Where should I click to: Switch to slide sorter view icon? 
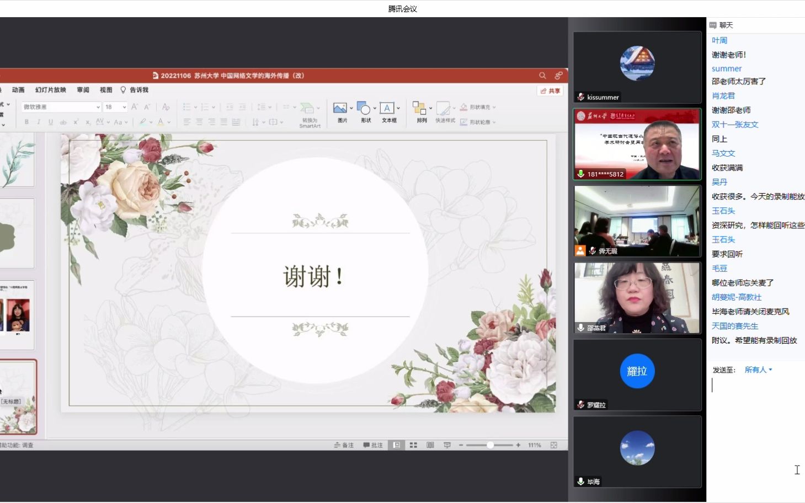tap(414, 445)
